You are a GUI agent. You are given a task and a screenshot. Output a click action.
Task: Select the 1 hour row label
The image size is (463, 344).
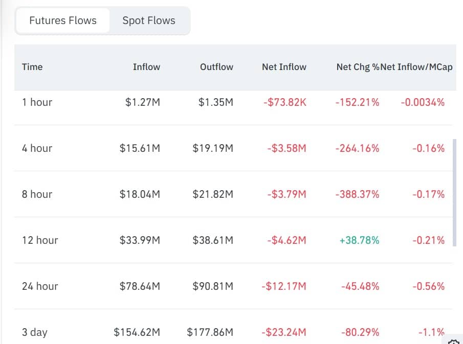[x=37, y=102]
